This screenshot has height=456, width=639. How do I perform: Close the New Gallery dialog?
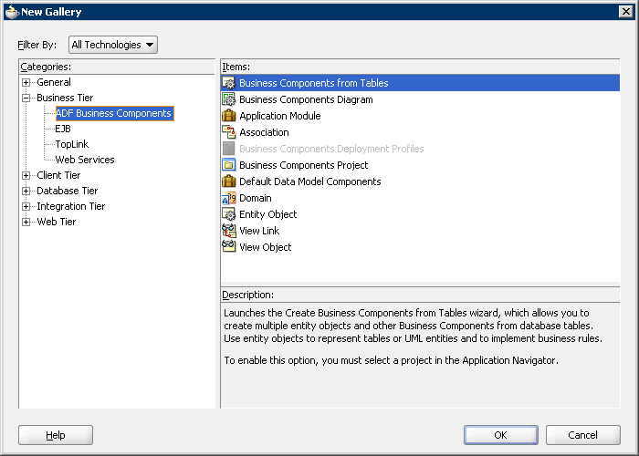coord(625,11)
